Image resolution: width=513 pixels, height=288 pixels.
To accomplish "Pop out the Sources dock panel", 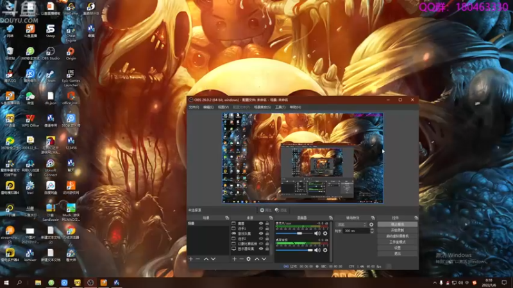I will tap(271, 218).
